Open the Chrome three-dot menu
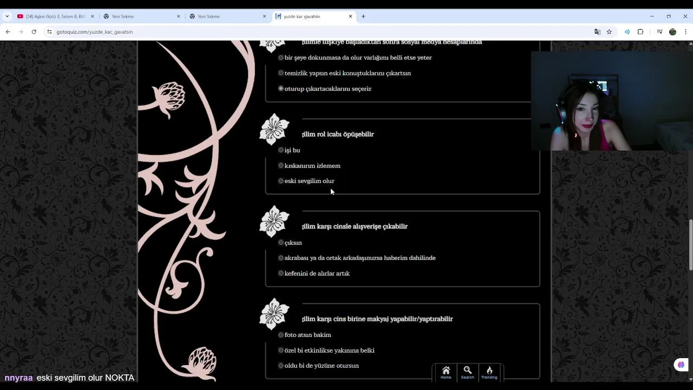Image resolution: width=693 pixels, height=390 pixels. click(x=685, y=32)
